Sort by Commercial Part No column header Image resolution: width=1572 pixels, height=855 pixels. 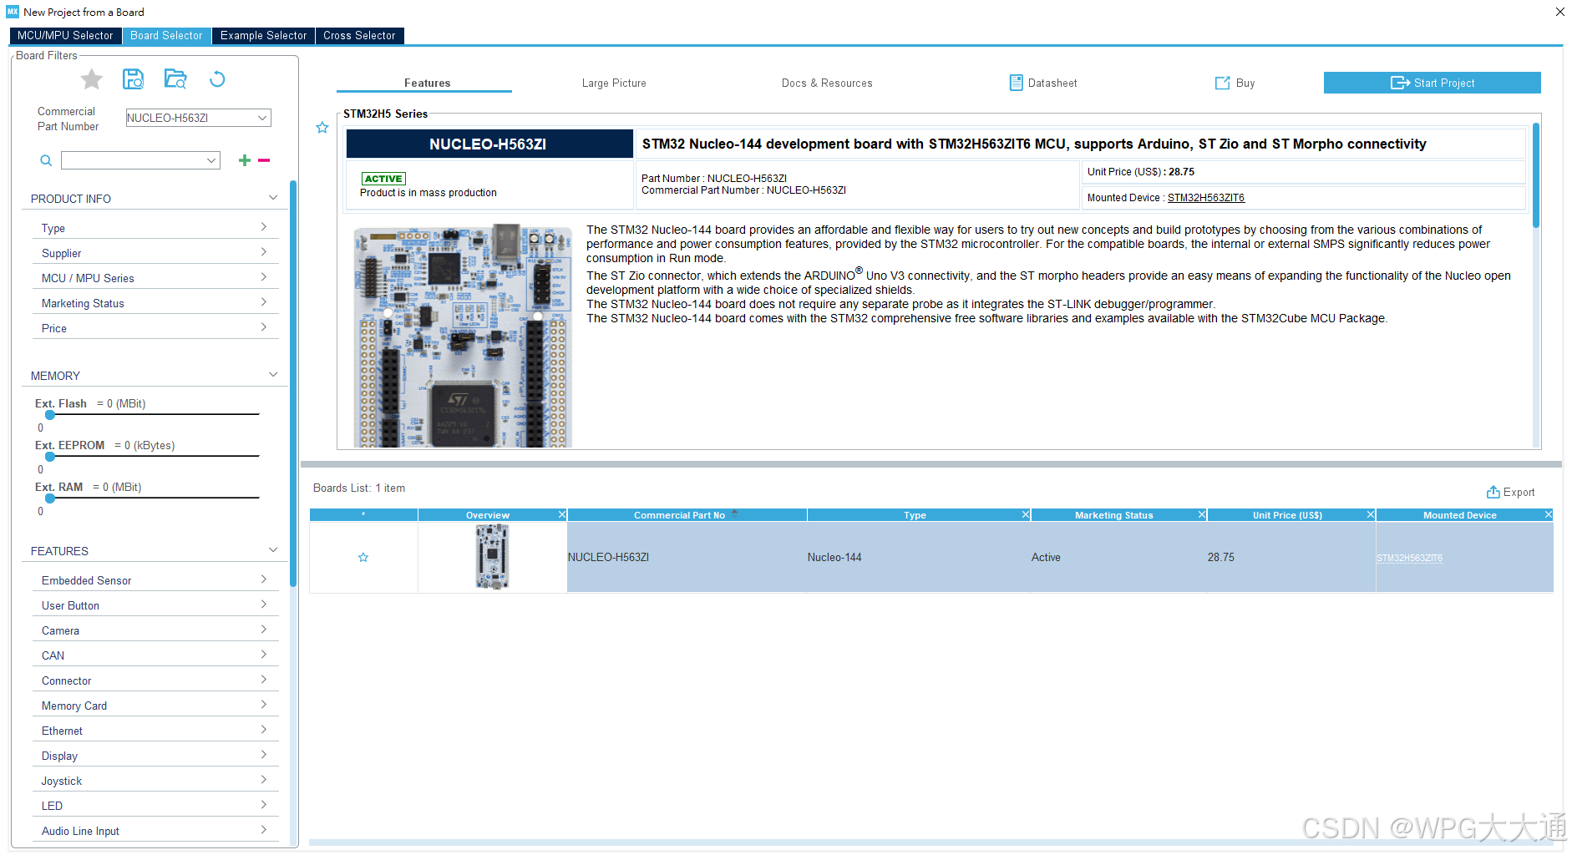click(687, 514)
